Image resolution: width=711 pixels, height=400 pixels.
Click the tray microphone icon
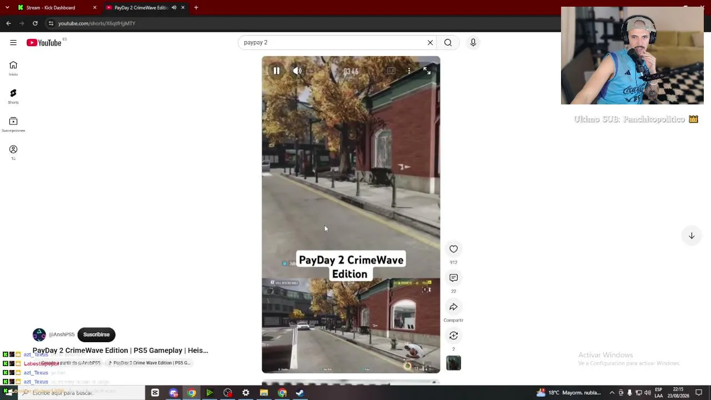pyautogui.click(x=629, y=393)
